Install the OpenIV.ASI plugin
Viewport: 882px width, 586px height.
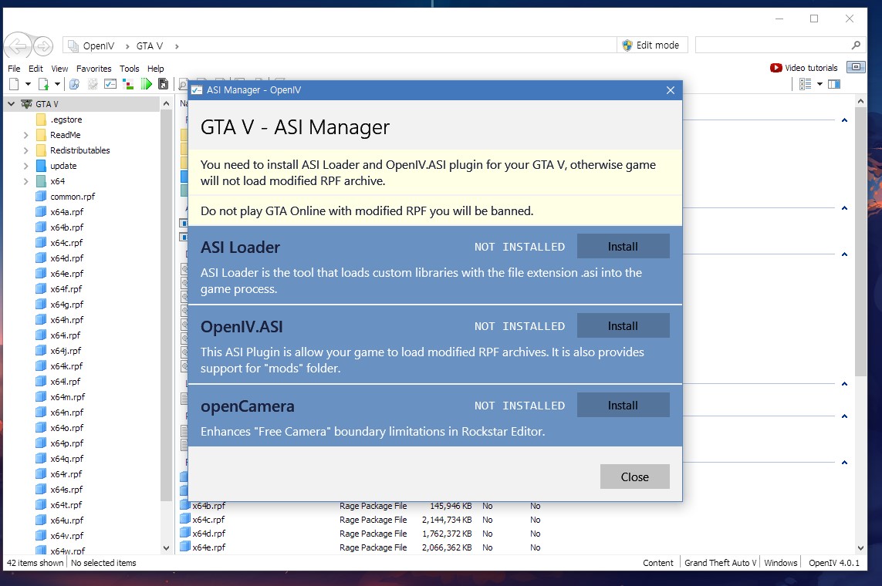(623, 325)
